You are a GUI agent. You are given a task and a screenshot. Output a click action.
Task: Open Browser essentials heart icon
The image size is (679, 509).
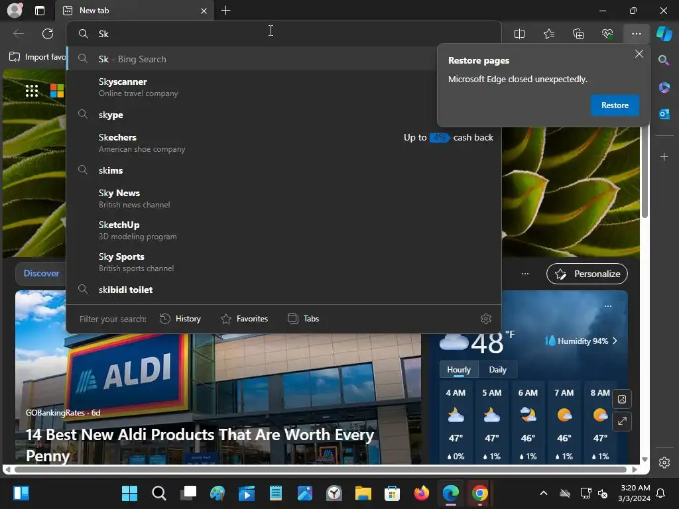click(607, 34)
